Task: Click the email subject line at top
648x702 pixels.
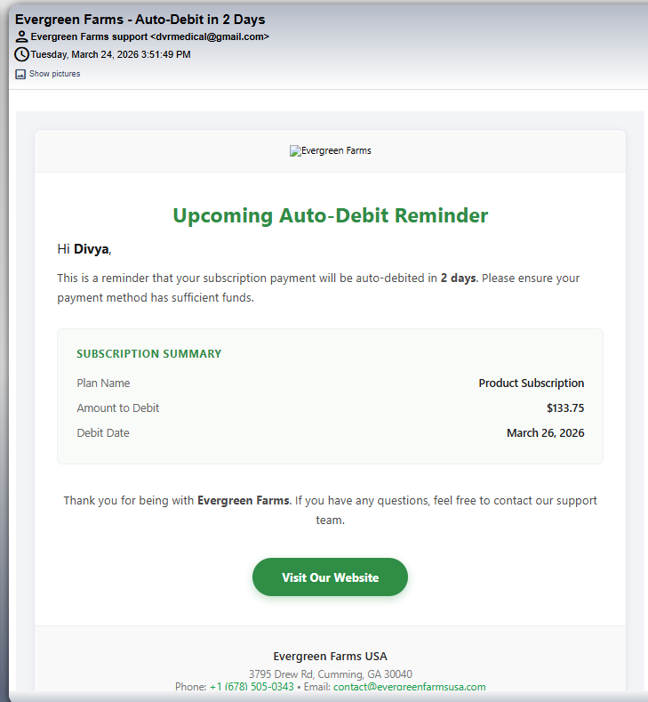Action: pos(140,20)
